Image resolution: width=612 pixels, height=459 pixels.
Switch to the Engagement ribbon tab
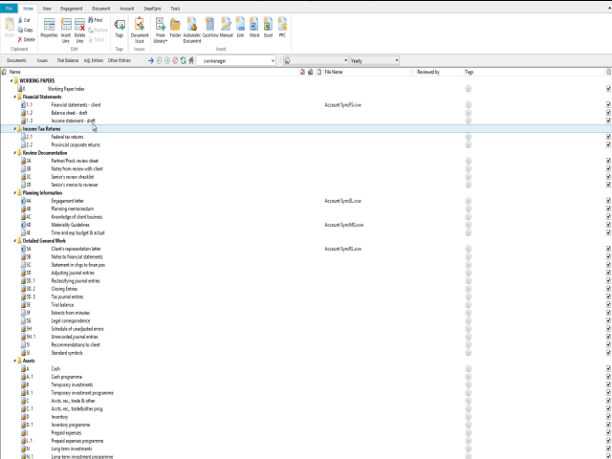[71, 9]
